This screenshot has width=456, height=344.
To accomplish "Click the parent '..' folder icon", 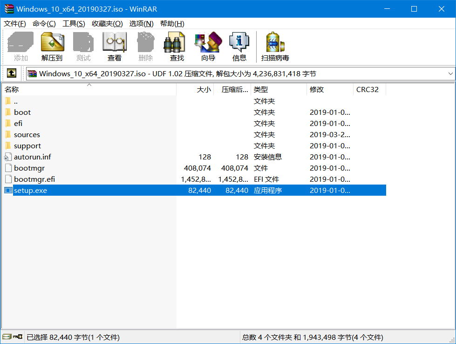I will 8,101.
